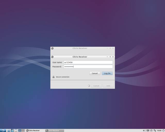Click the 'User name:' label

[x=57, y=62]
